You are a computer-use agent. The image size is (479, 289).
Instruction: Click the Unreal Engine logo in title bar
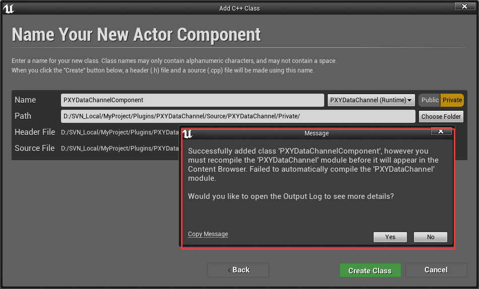click(x=8, y=9)
